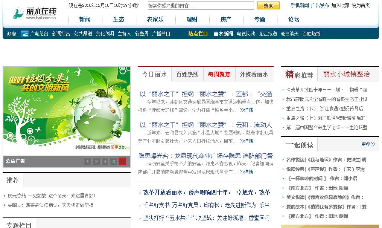Click the green recycling banner image

pos(67,111)
